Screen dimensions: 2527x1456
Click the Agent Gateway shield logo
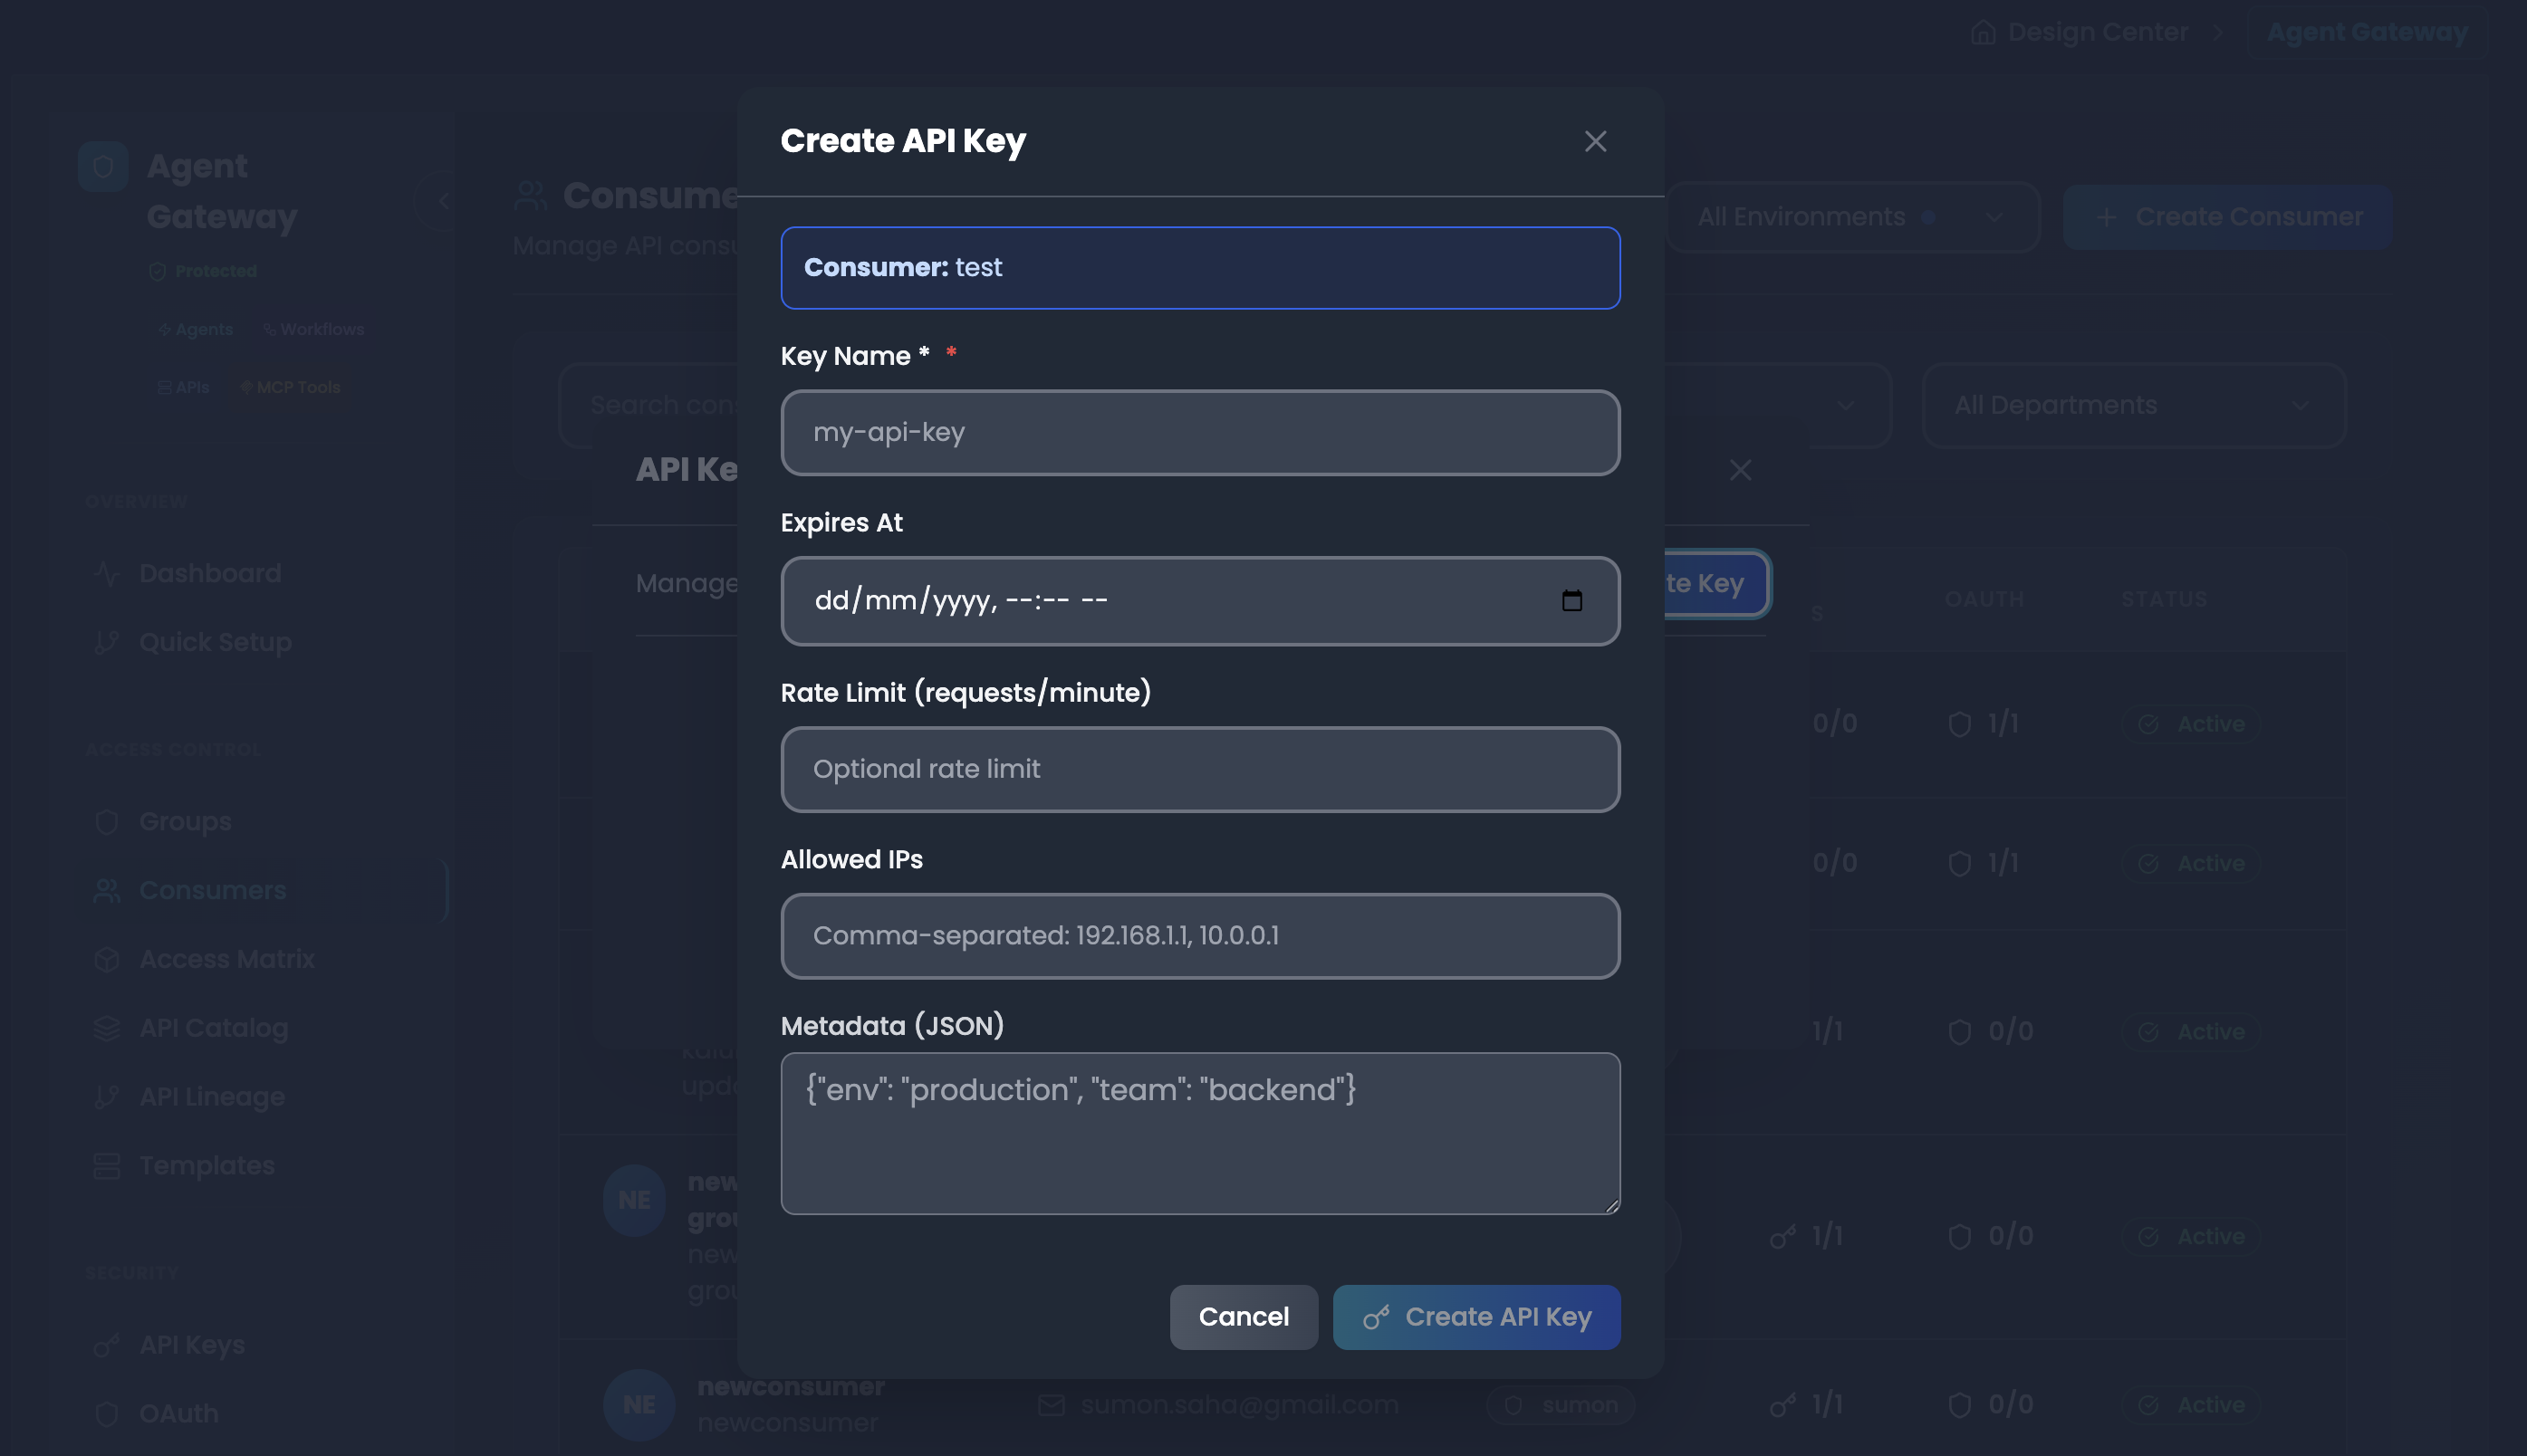pos(103,166)
